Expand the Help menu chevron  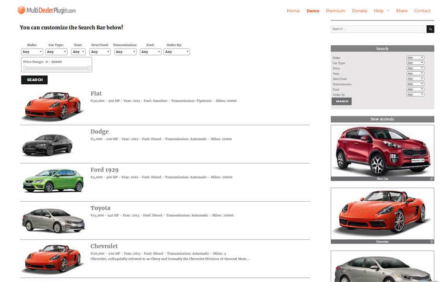tap(388, 10)
